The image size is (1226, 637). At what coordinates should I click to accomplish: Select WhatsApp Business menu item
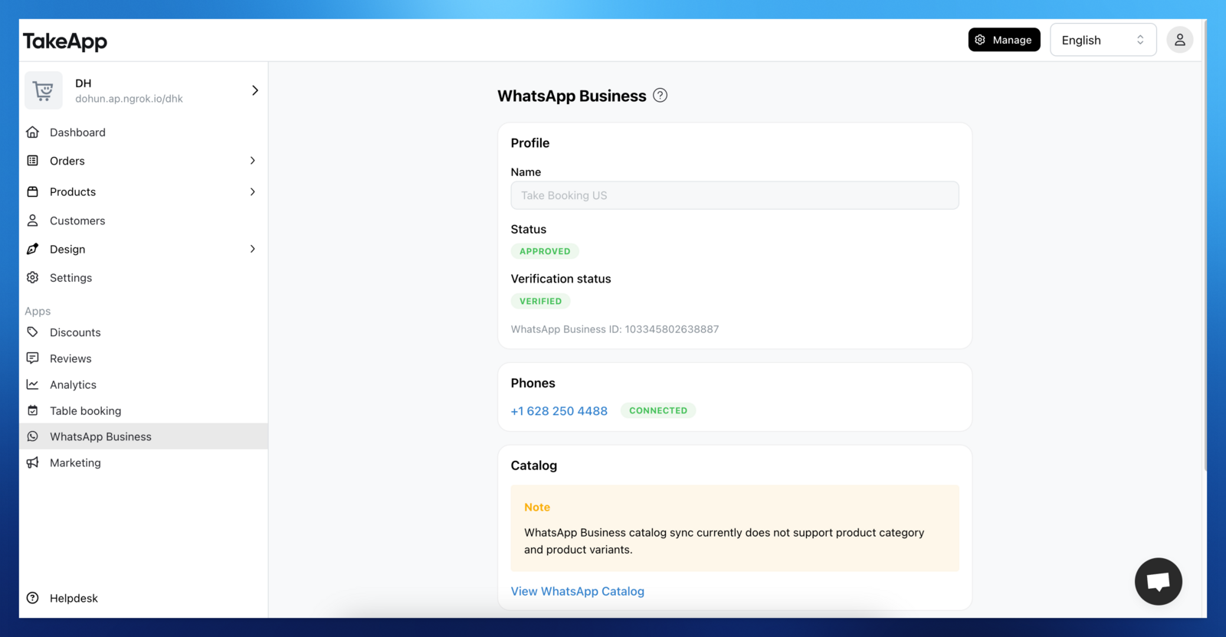click(143, 436)
